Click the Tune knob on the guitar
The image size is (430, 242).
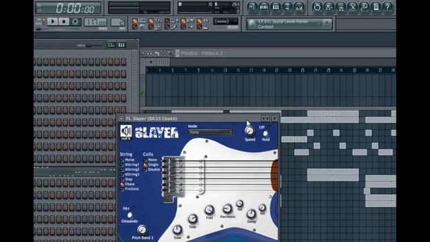click(177, 229)
